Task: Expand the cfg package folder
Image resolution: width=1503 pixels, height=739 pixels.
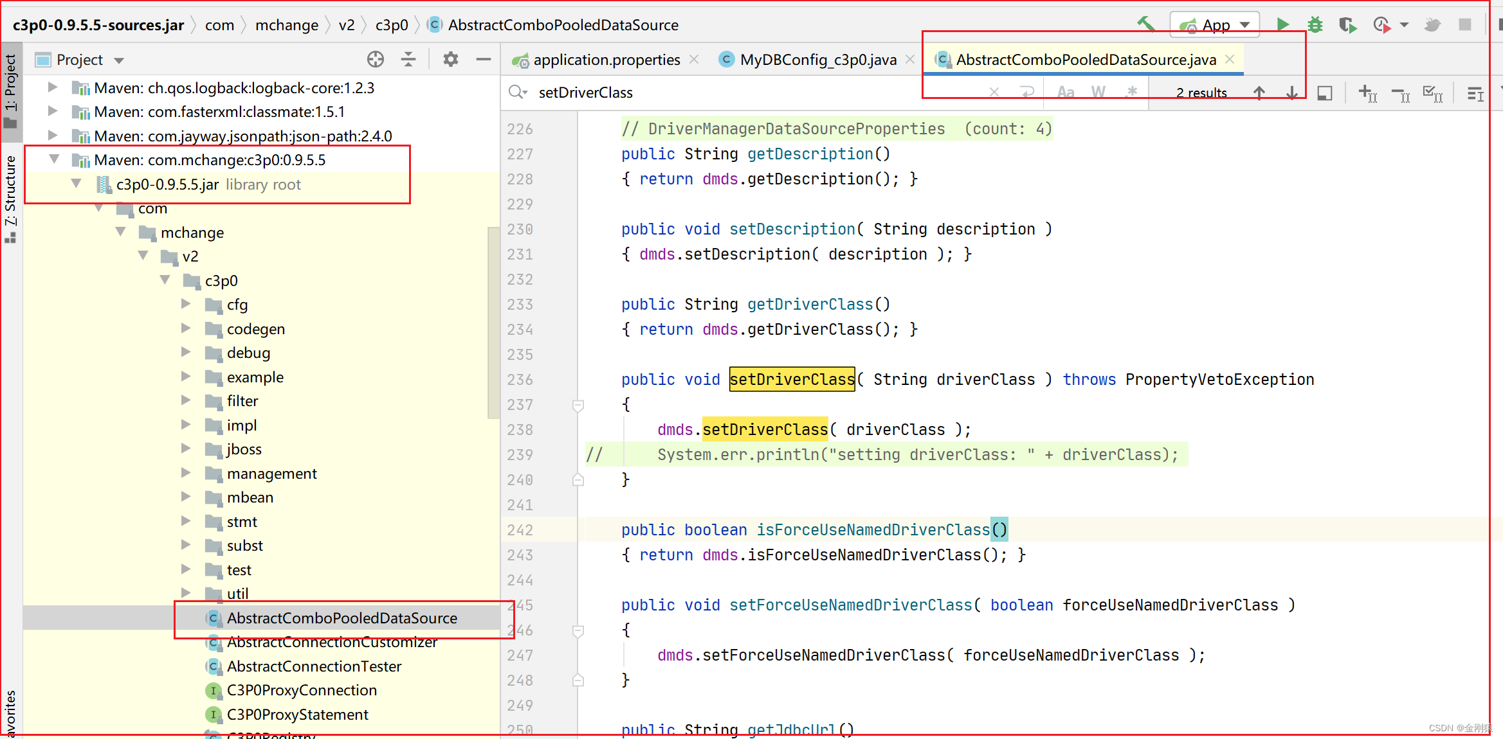Action: click(186, 304)
